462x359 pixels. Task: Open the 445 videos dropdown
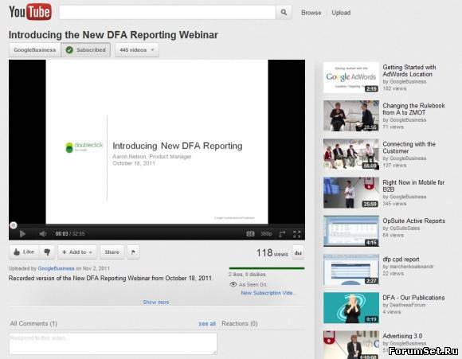point(137,50)
